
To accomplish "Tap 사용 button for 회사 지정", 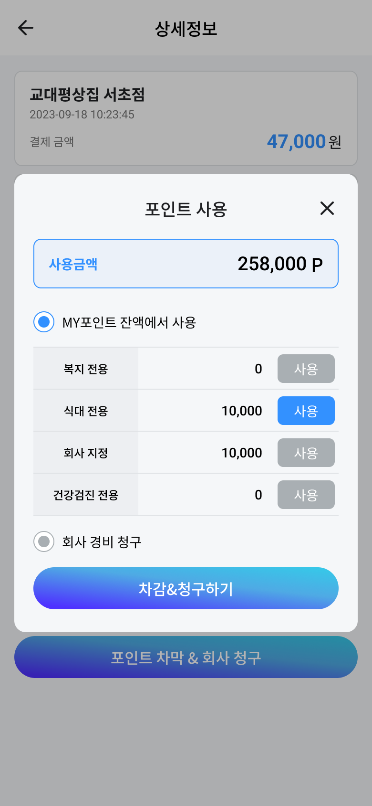I will (306, 453).
